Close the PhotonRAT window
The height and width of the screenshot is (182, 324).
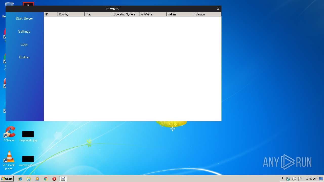point(218,9)
